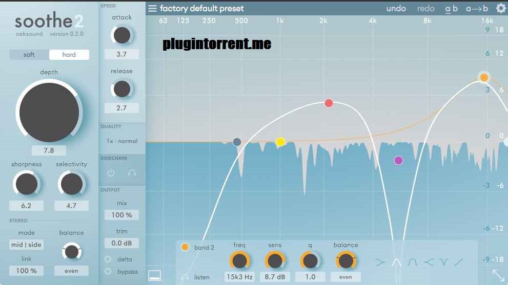Screen dimensions: 508x285
Task: Select the yellow band node on graph
Action: (280, 142)
